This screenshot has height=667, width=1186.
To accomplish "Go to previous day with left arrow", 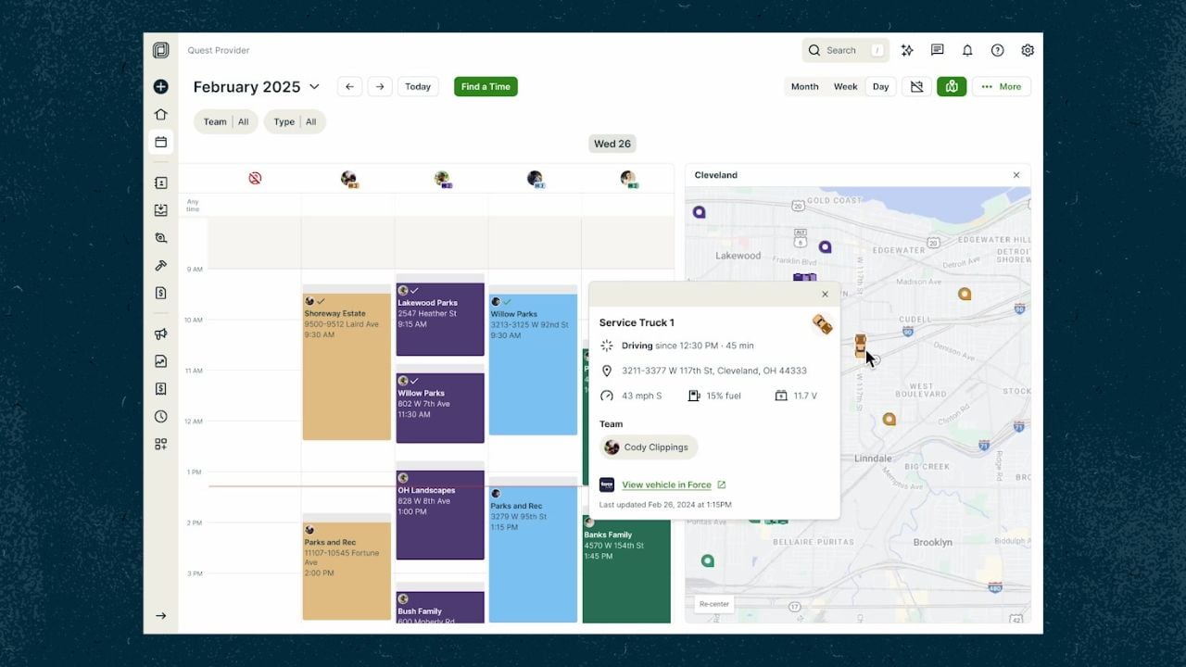I will click(x=349, y=87).
